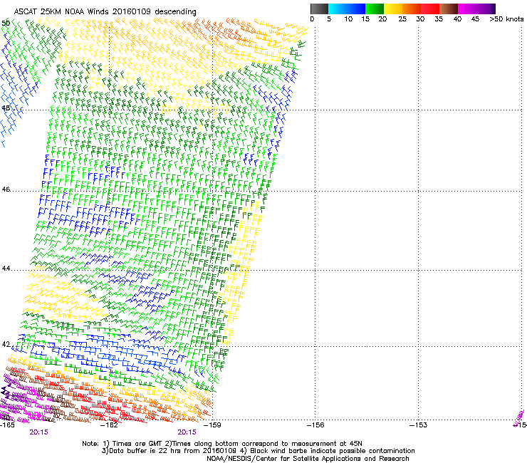Click the green 15-20 knots legend segment

coord(375,9)
